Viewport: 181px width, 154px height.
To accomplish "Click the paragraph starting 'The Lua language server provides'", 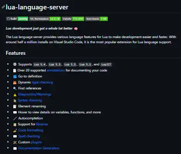I will 91,39.
